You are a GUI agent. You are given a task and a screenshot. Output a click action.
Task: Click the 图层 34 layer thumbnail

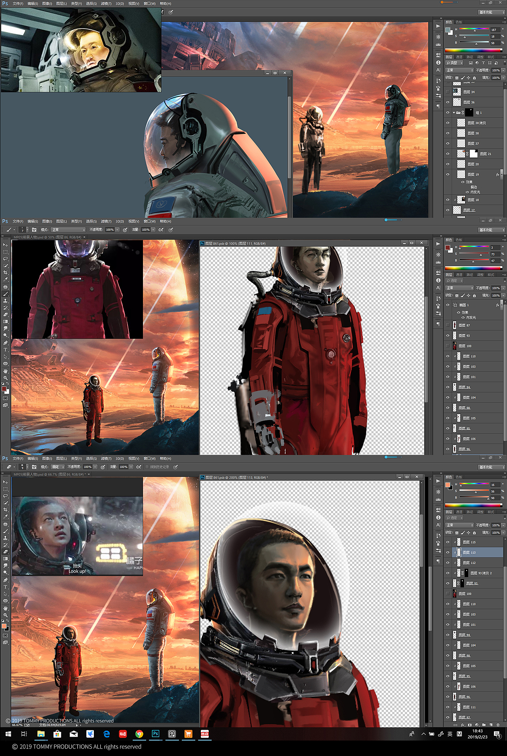point(457,92)
